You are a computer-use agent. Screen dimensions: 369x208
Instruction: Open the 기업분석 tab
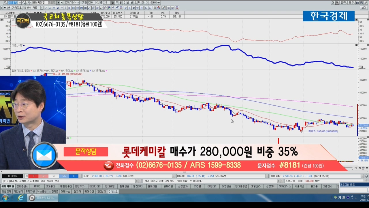[x=18, y=192]
